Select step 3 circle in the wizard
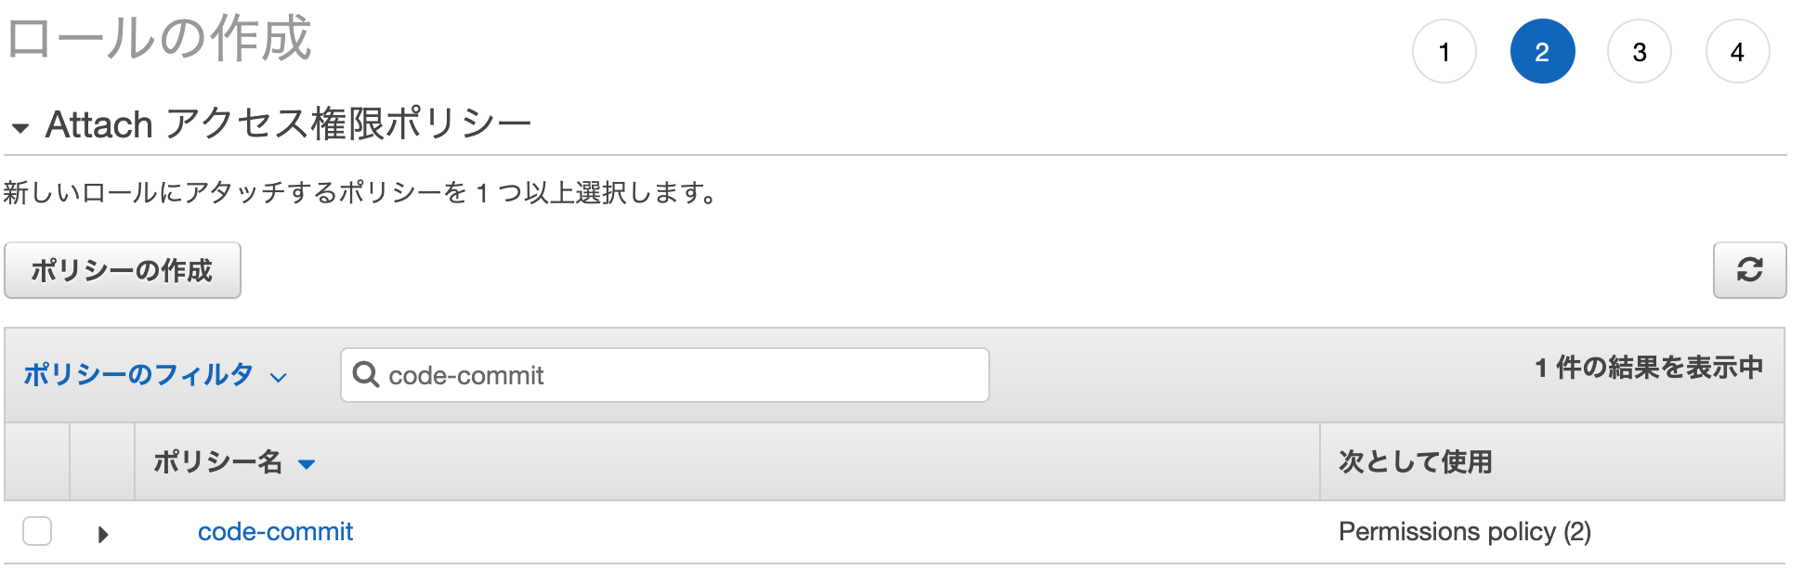Screen dimensions: 1804x583 (x=1641, y=52)
